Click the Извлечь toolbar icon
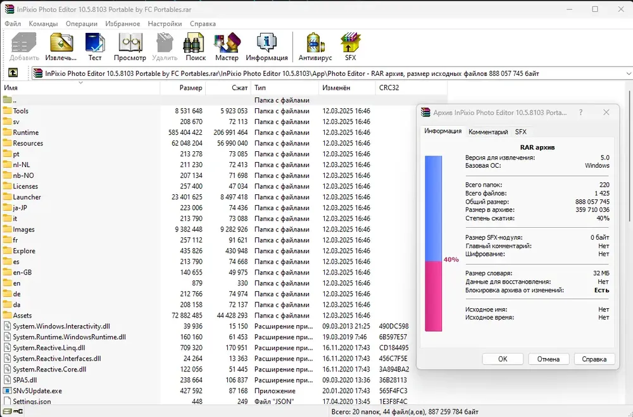This screenshot has width=633, height=417. pyautogui.click(x=61, y=42)
